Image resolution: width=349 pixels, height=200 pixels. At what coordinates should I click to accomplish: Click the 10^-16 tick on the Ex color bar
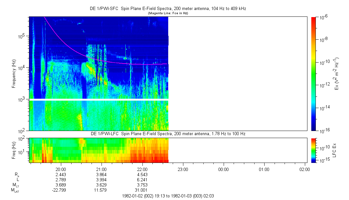(x=324, y=130)
